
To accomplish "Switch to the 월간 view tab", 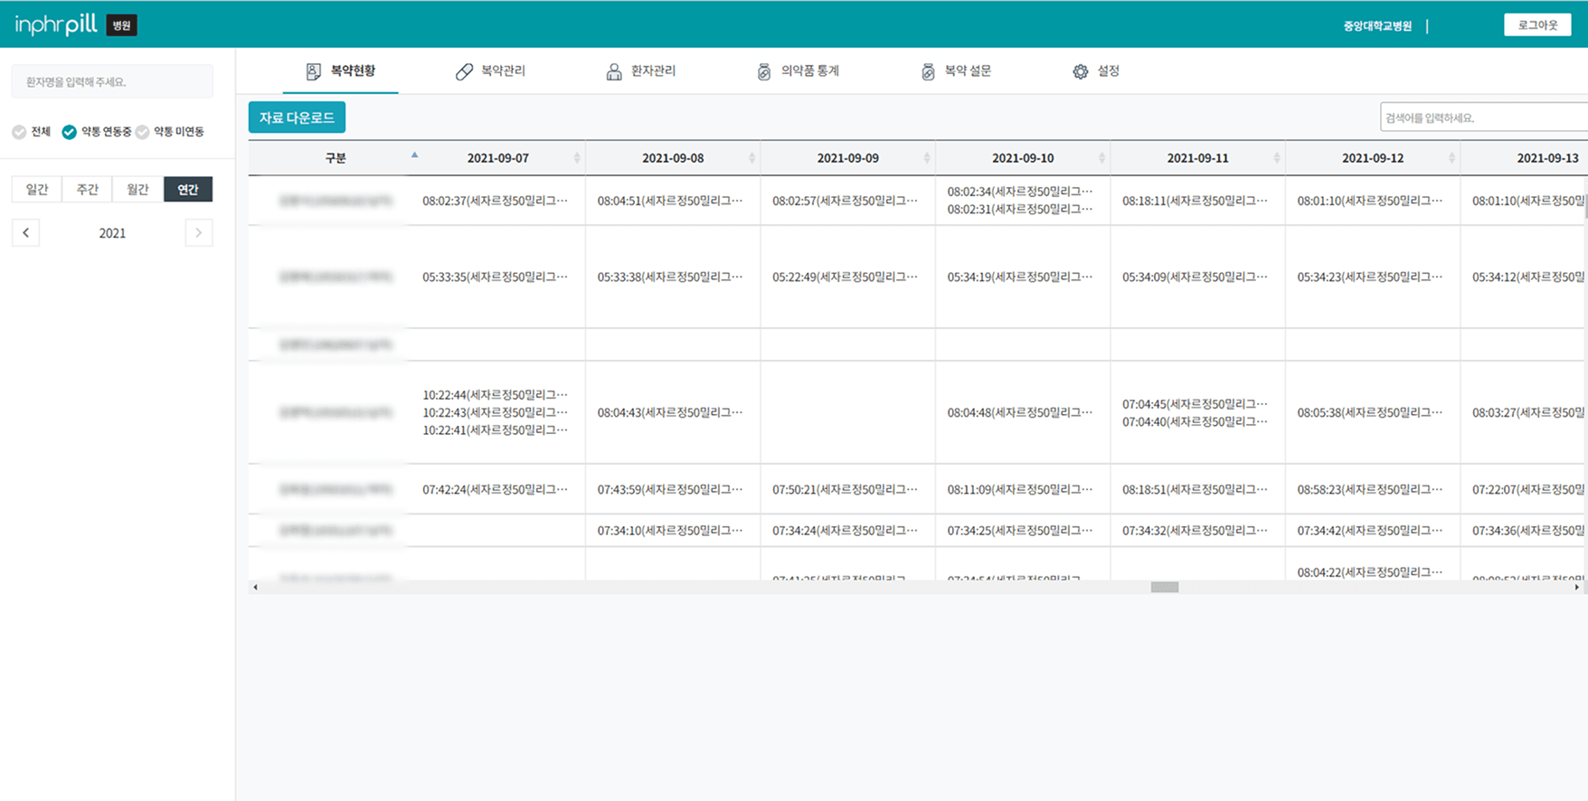I will tap(137, 189).
